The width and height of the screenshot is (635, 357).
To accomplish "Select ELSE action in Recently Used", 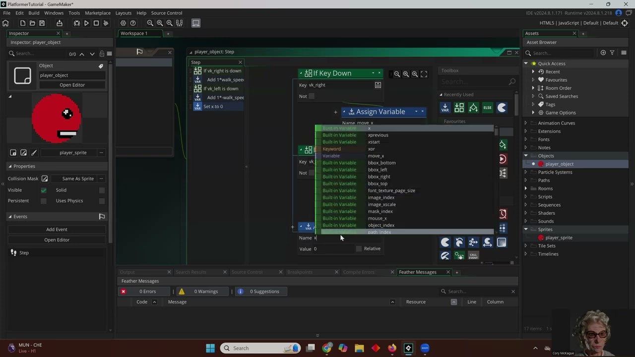I will 487,108.
